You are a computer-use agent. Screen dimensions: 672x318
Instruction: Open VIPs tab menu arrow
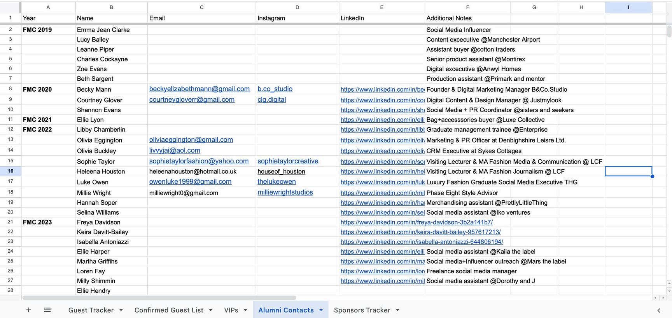click(x=245, y=310)
